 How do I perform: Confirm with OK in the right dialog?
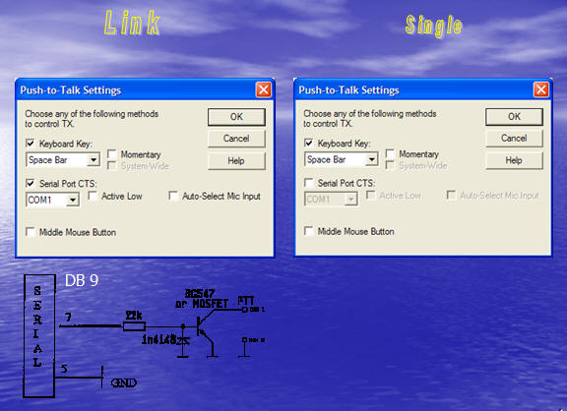pyautogui.click(x=514, y=117)
